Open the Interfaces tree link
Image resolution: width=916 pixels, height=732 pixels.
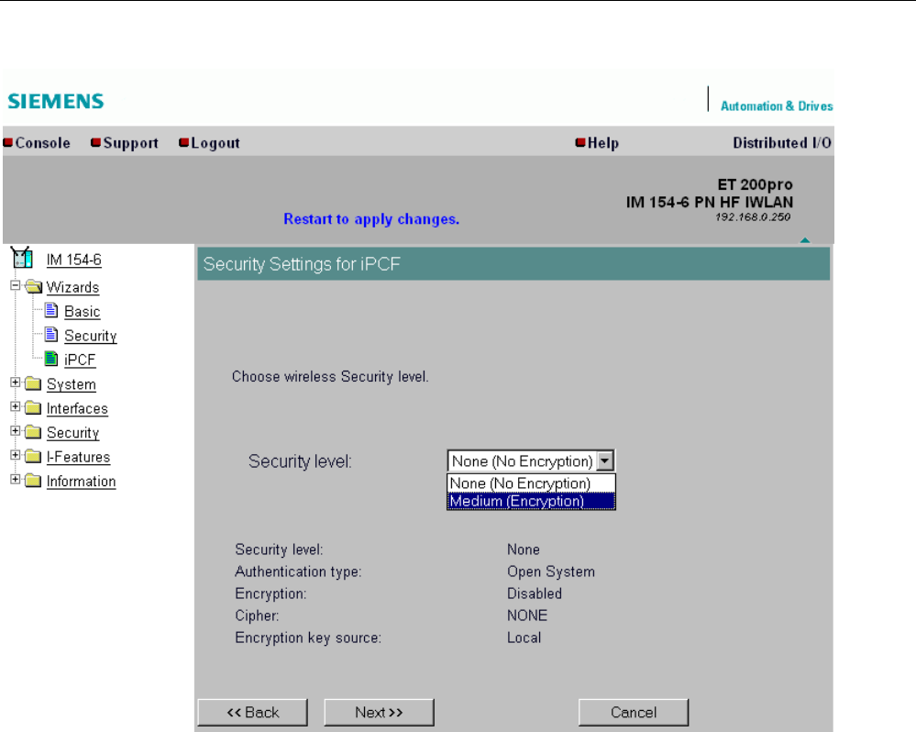(x=77, y=408)
